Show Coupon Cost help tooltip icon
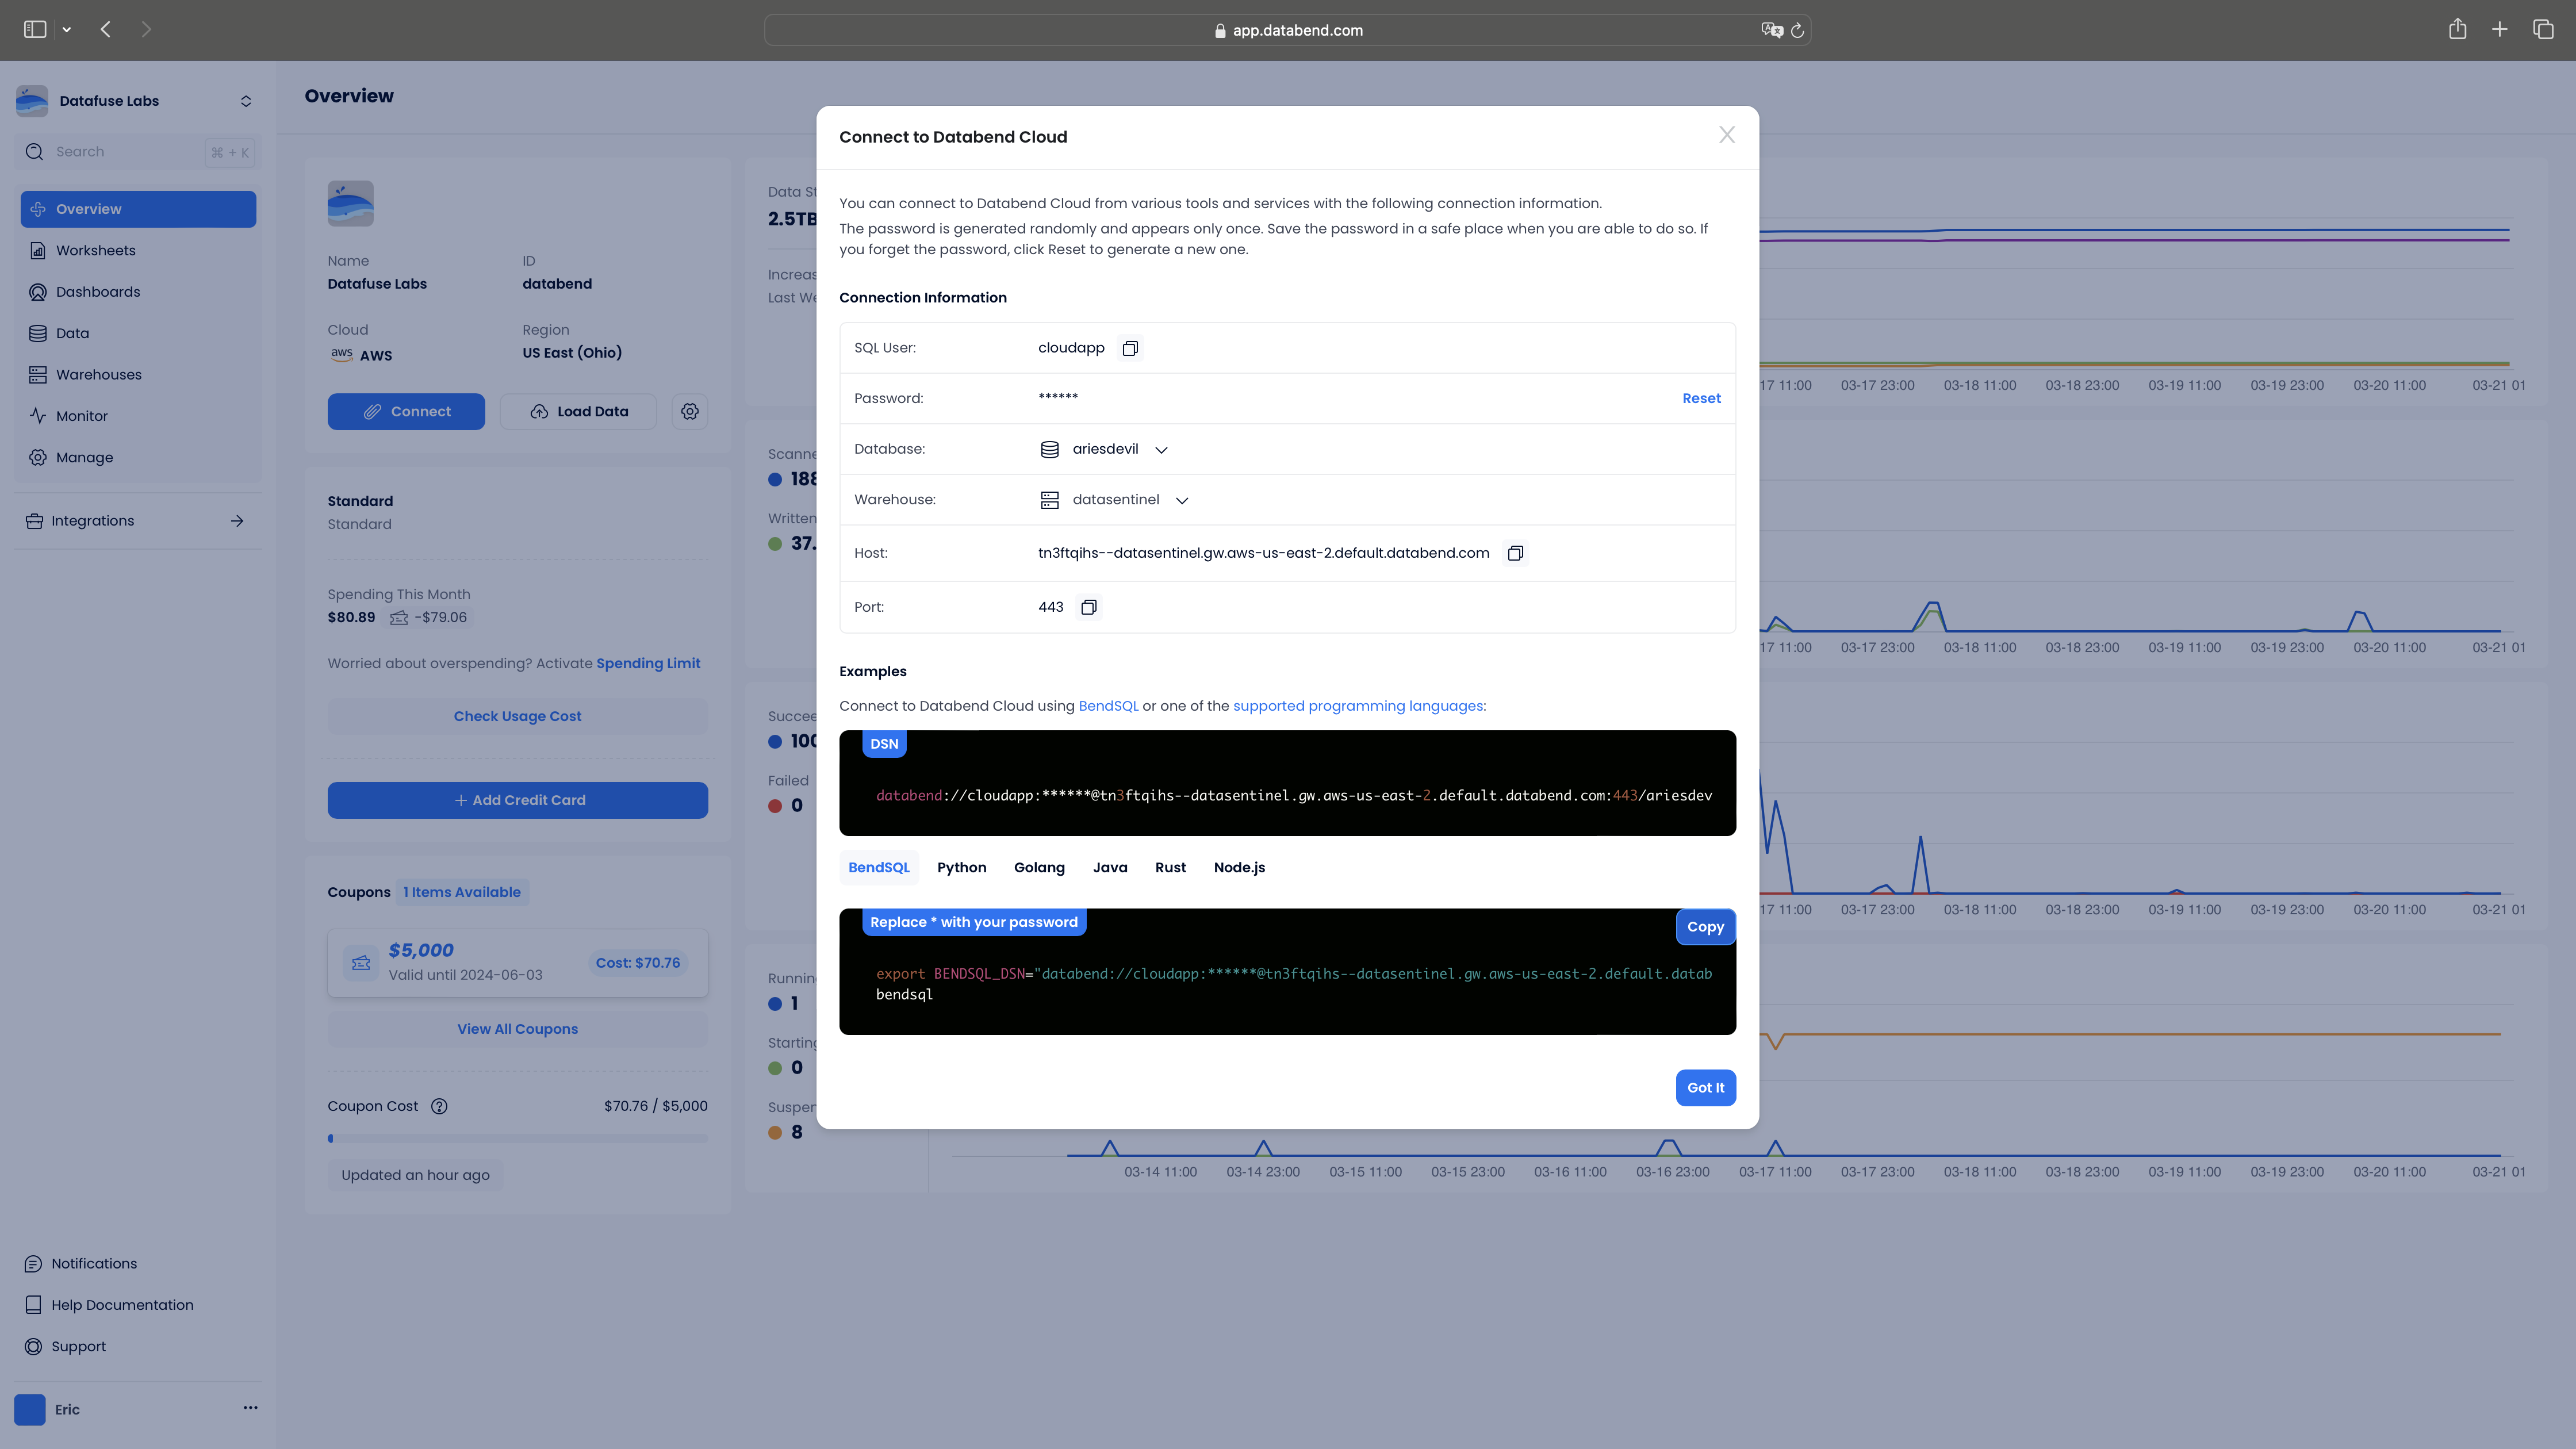 tap(439, 1106)
